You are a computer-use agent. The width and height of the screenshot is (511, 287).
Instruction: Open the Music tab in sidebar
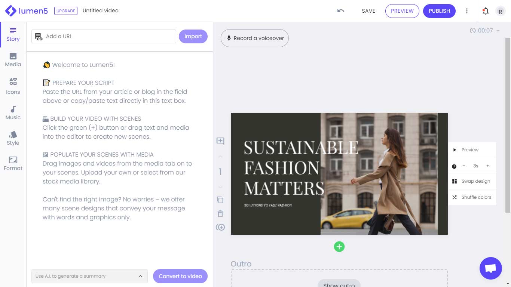13,112
